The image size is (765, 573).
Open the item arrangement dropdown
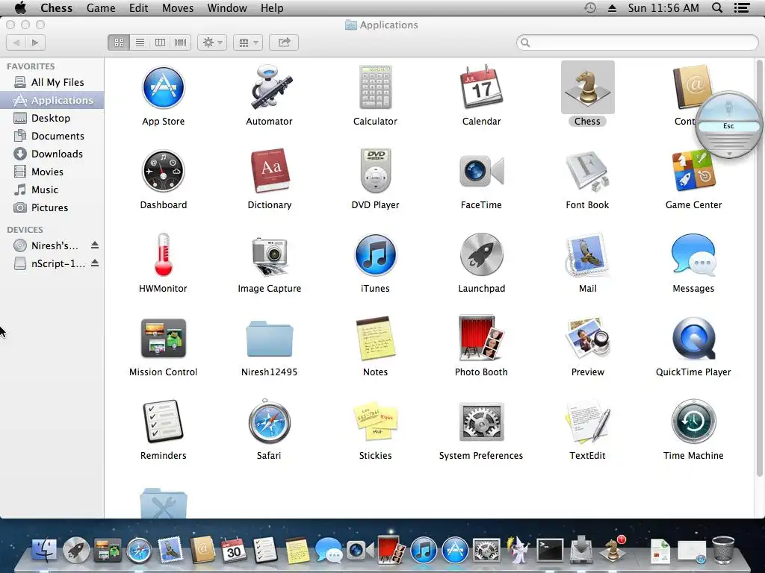(x=248, y=43)
